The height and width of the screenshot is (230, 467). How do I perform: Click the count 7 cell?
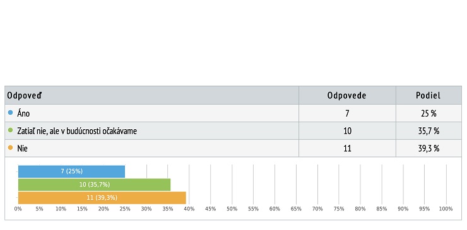347,113
